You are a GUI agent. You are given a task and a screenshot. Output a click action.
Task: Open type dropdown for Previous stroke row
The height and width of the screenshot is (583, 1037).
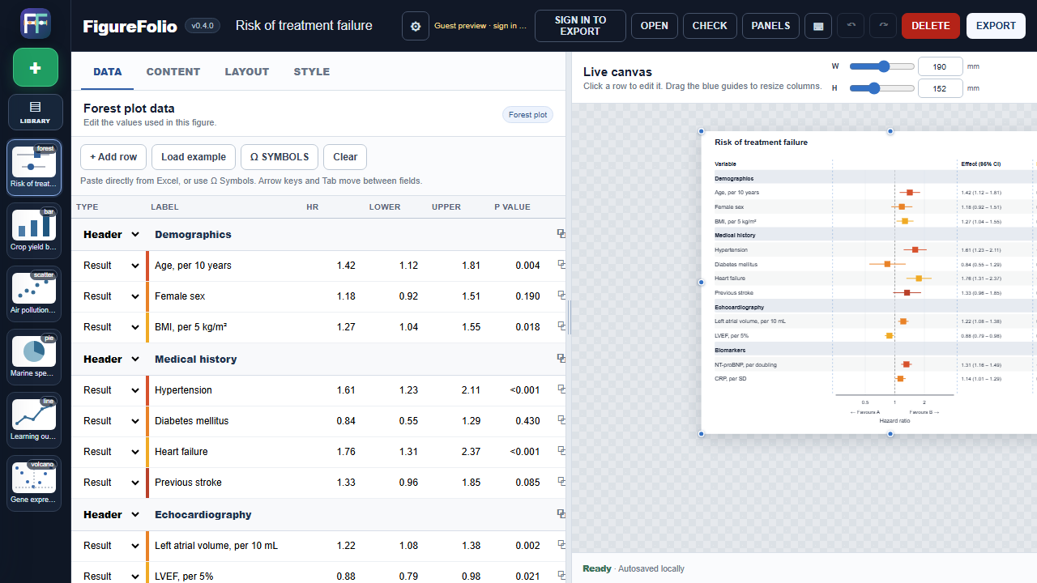(x=112, y=483)
